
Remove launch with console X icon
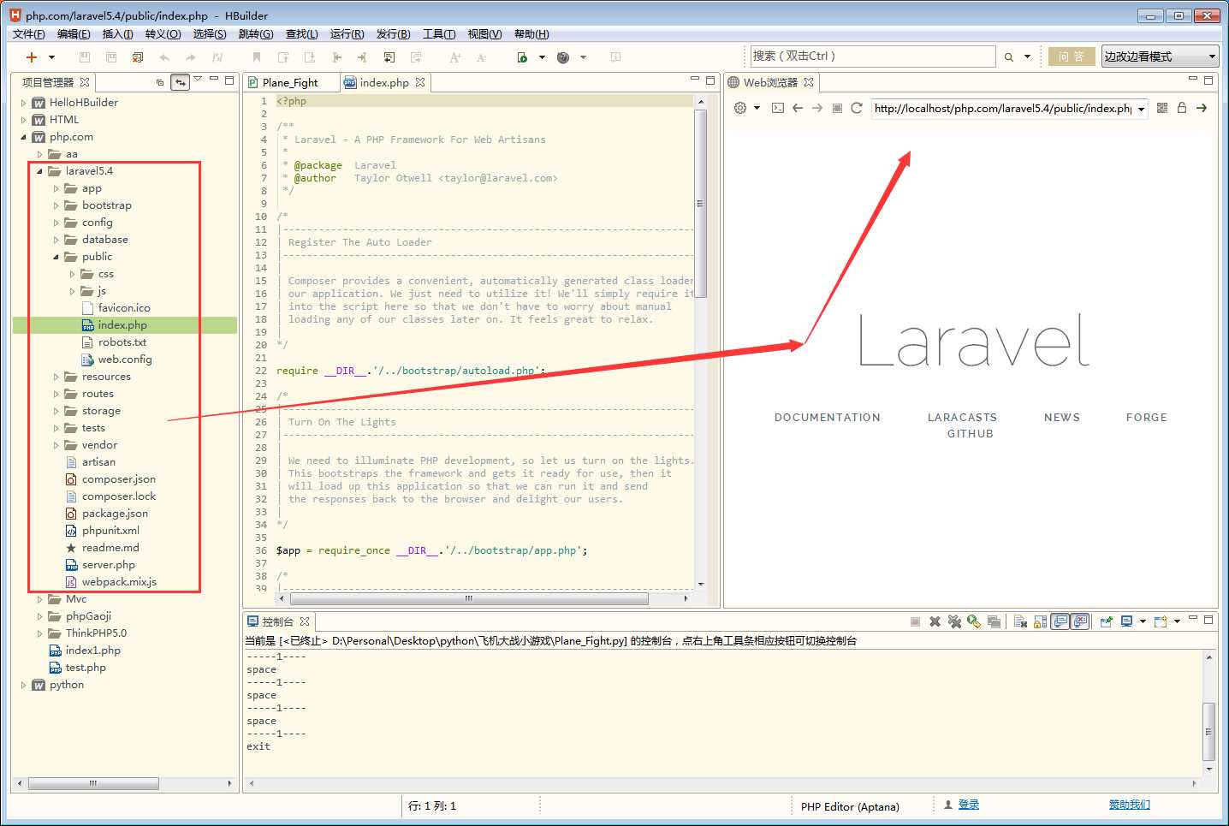935,621
